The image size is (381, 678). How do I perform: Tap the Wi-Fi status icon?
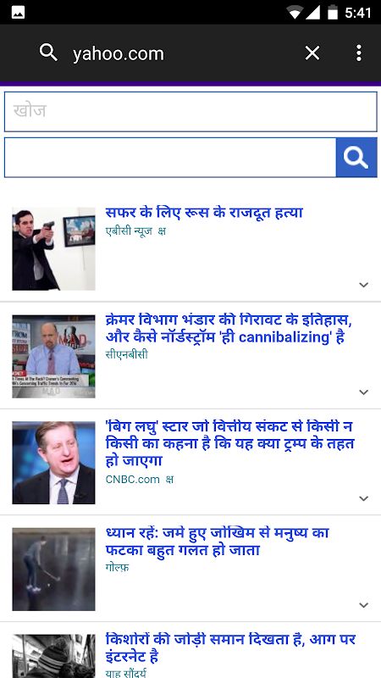pos(295,13)
